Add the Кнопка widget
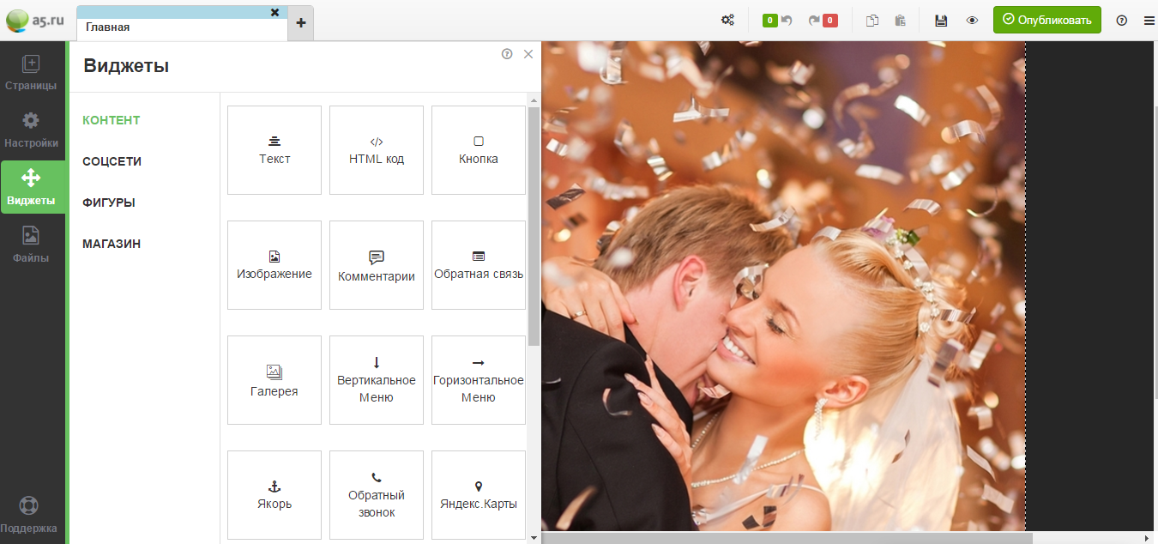 [x=479, y=150]
